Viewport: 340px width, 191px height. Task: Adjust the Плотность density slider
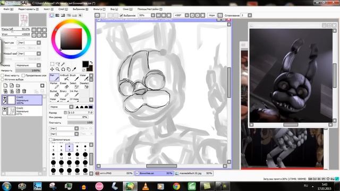coord(80,123)
